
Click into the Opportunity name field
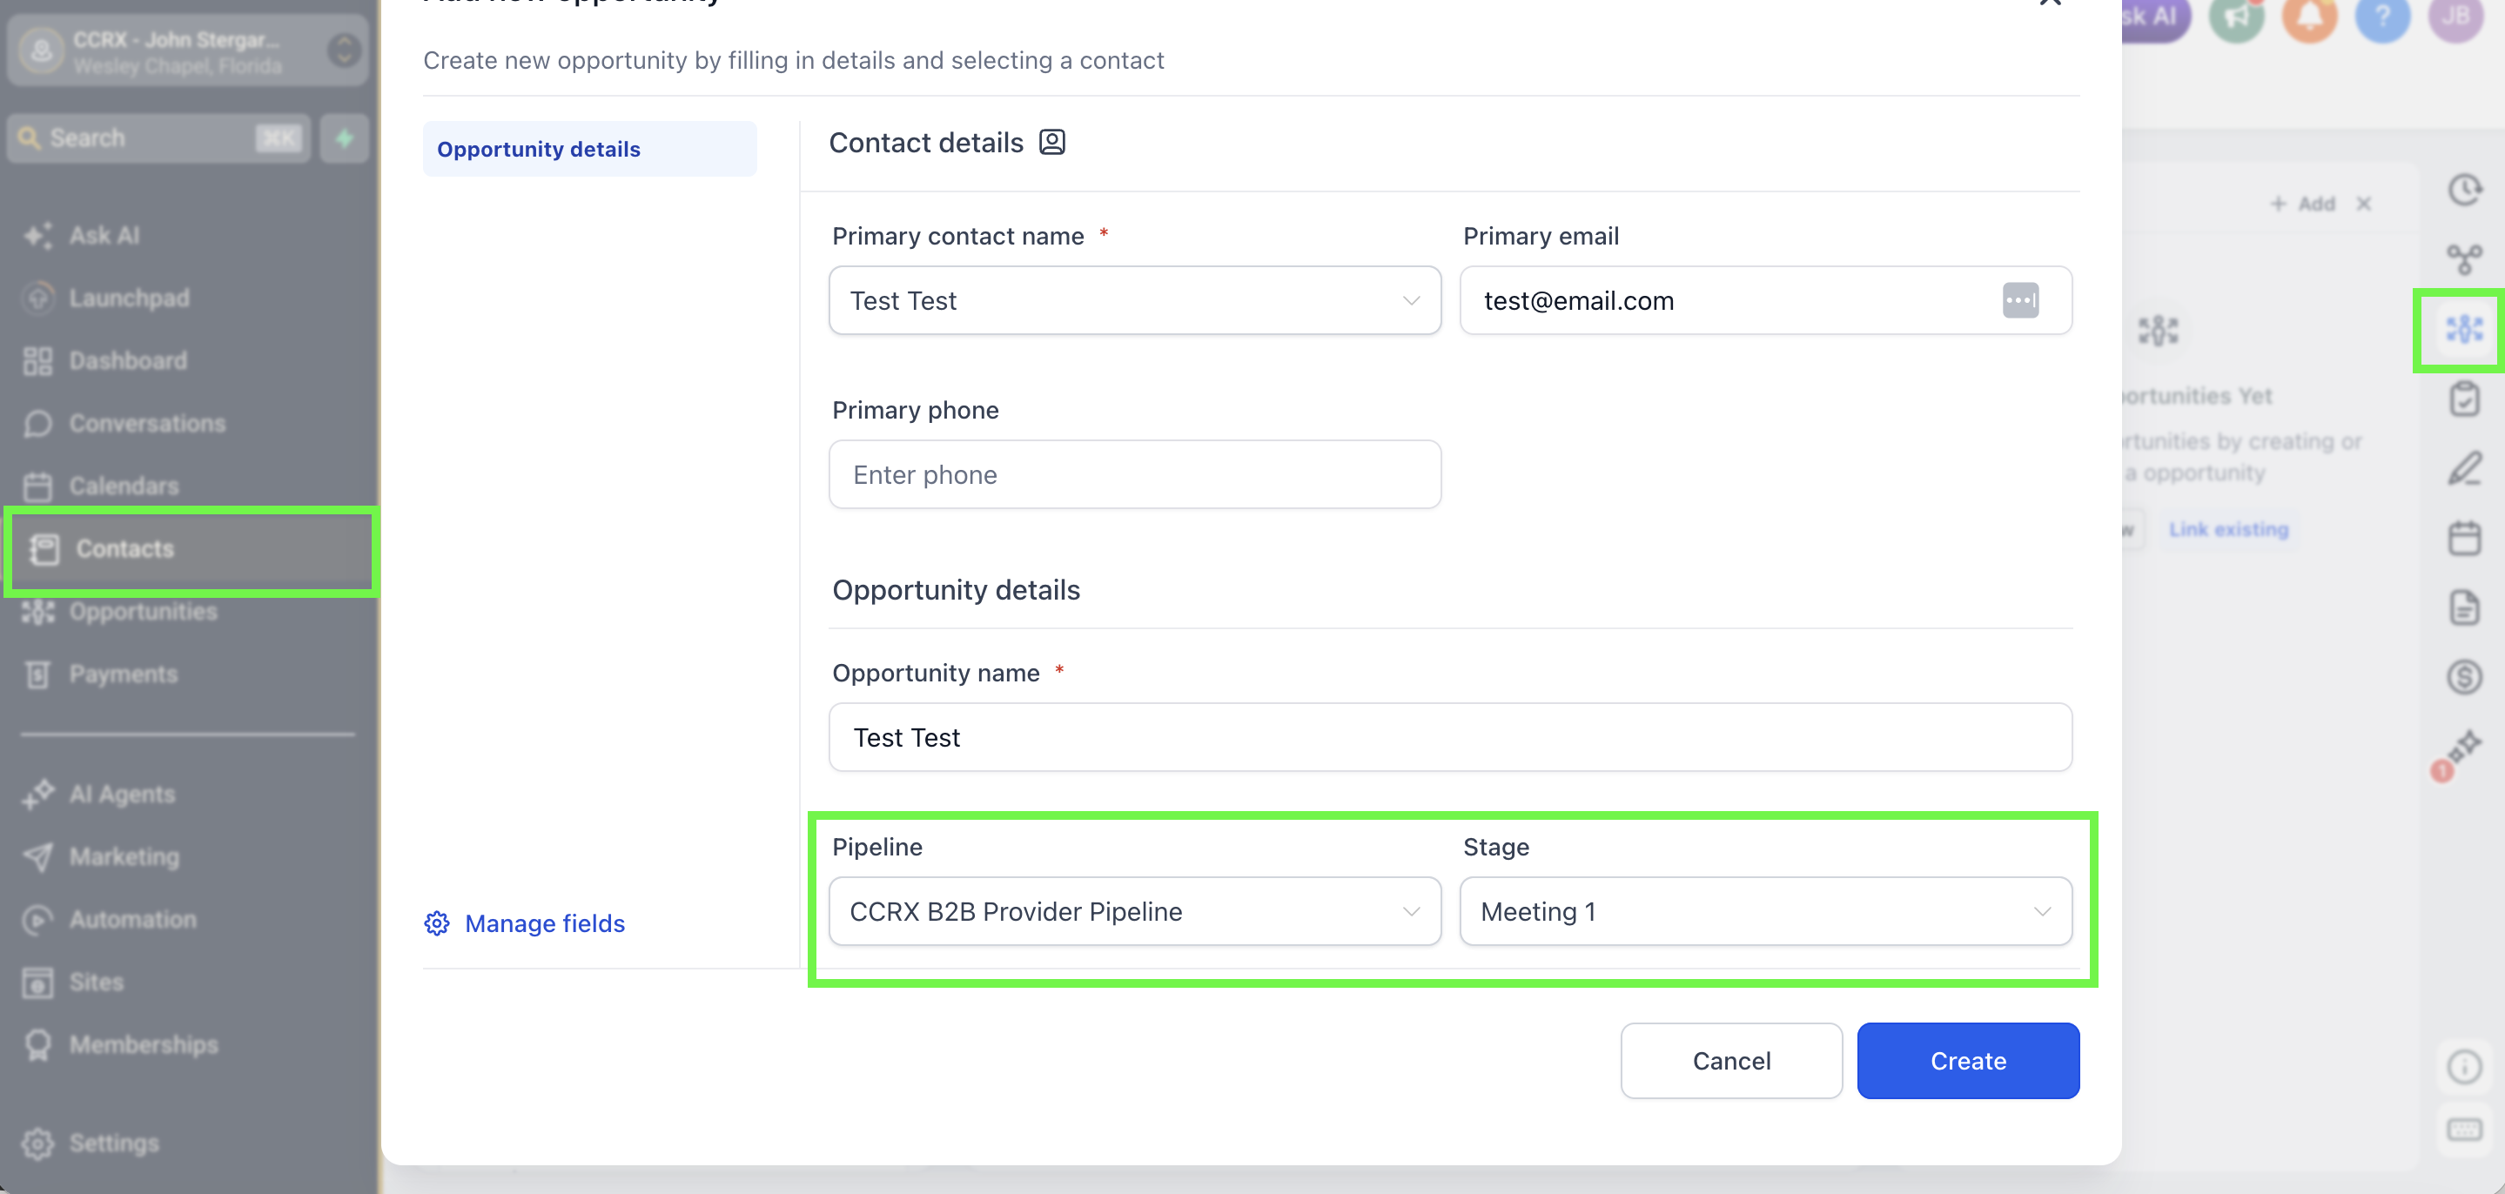pyautogui.click(x=1449, y=737)
